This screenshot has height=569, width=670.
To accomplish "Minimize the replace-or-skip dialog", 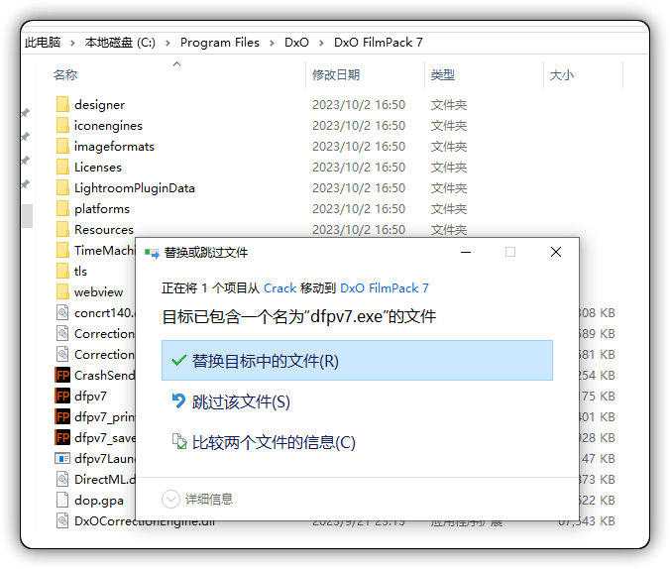I will (x=466, y=252).
